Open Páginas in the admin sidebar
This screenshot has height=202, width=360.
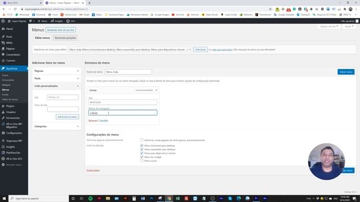pyautogui.click(x=10, y=49)
